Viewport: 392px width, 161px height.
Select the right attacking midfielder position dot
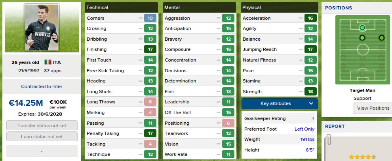click(x=381, y=38)
